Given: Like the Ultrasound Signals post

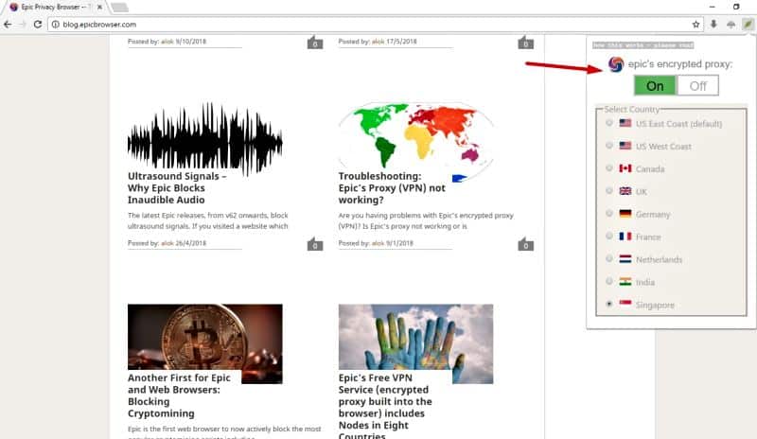Looking at the screenshot, I should pos(315,244).
